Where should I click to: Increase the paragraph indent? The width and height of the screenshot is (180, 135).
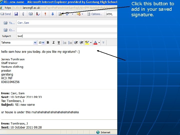click(81, 42)
